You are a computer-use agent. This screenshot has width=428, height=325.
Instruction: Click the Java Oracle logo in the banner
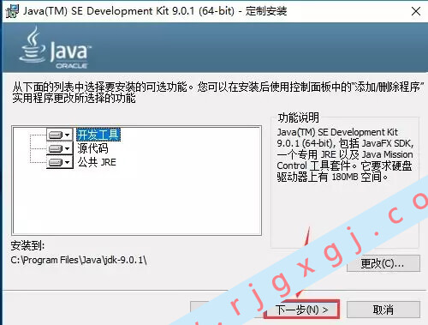[55, 48]
